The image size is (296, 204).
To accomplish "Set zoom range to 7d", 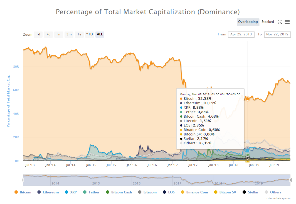I will (x=48, y=34).
